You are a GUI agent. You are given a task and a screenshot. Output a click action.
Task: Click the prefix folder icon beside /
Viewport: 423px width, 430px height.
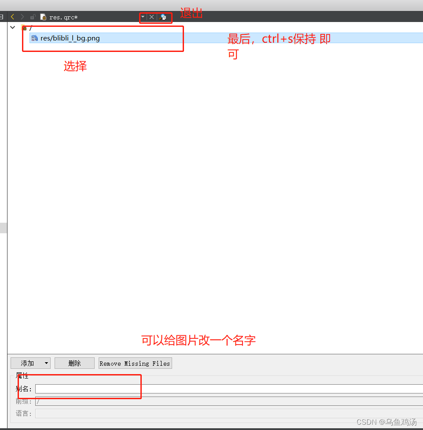click(x=24, y=27)
